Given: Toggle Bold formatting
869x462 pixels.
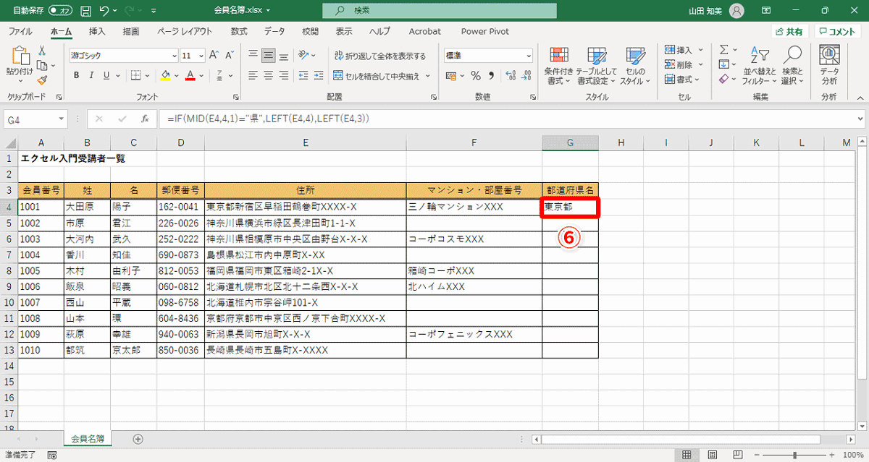Looking at the screenshot, I should pyautogui.click(x=77, y=75).
